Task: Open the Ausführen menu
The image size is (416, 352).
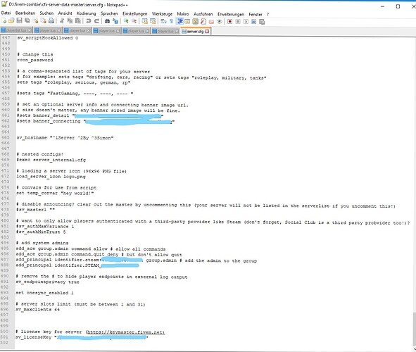Action: pyautogui.click(x=203, y=14)
